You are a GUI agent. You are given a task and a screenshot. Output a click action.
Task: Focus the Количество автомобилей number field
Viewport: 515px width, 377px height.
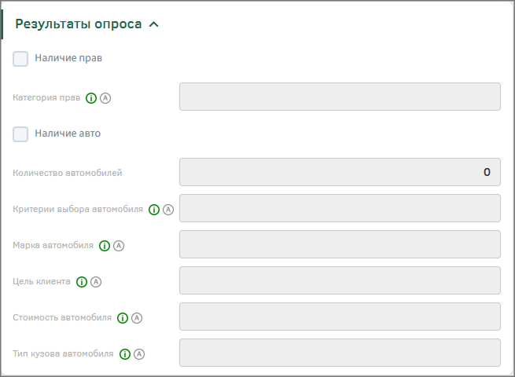pyautogui.click(x=340, y=172)
